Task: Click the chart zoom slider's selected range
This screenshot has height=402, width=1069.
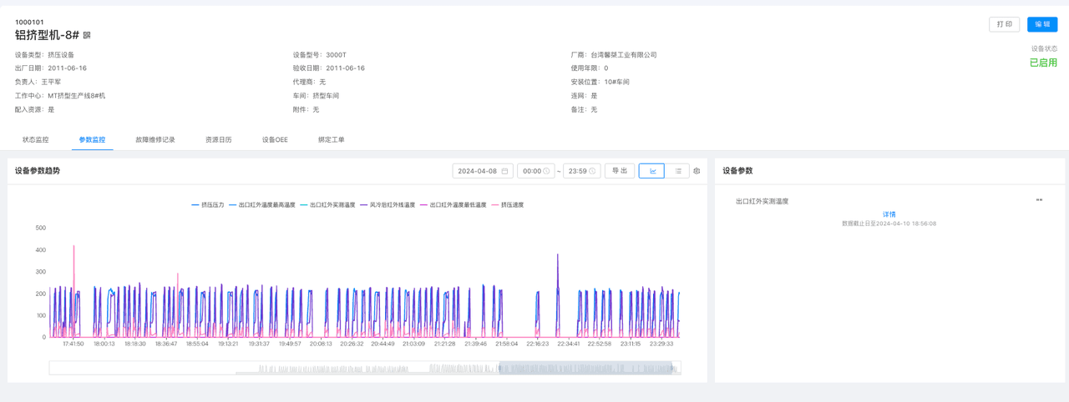Action: coord(586,368)
